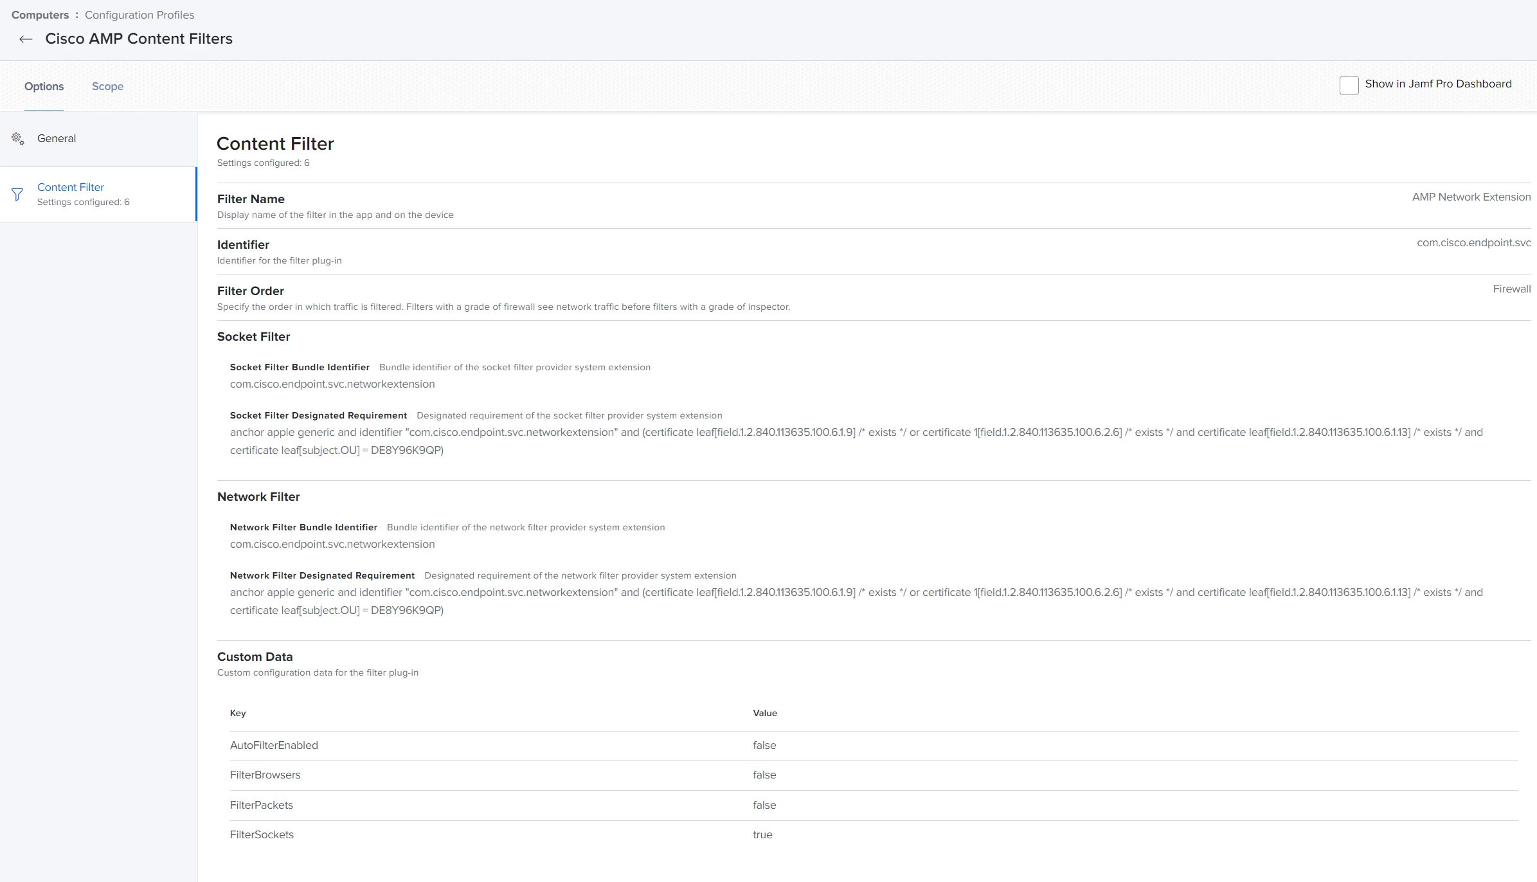Click the Firewall filter order value
Screen dimensions: 1537x882
pyautogui.click(x=1511, y=289)
